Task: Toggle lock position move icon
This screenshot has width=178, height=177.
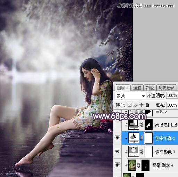Action: (141, 105)
